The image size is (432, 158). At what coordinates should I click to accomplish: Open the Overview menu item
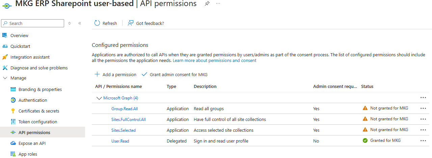19,35
